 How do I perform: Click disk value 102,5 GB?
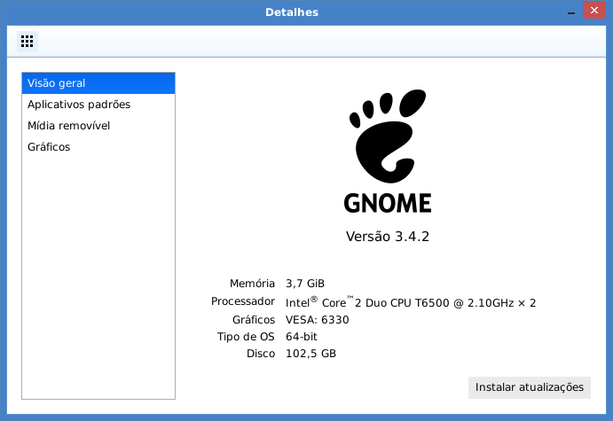(x=310, y=354)
